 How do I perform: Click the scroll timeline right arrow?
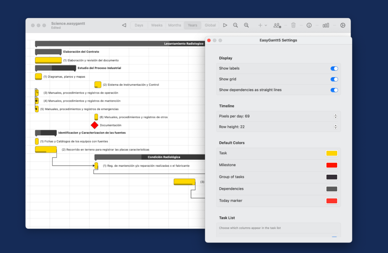coord(225,25)
